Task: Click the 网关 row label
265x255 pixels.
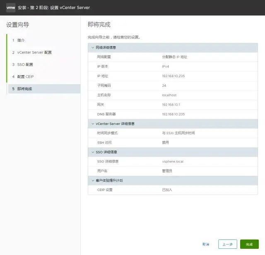Action: (x=101, y=104)
